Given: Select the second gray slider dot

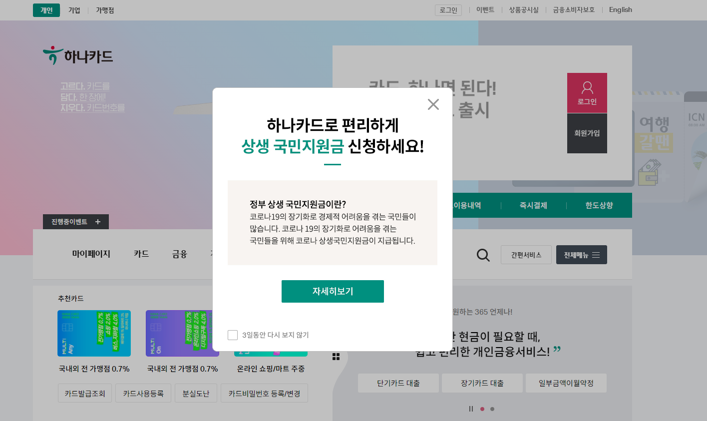Looking at the screenshot, I should click(492, 409).
